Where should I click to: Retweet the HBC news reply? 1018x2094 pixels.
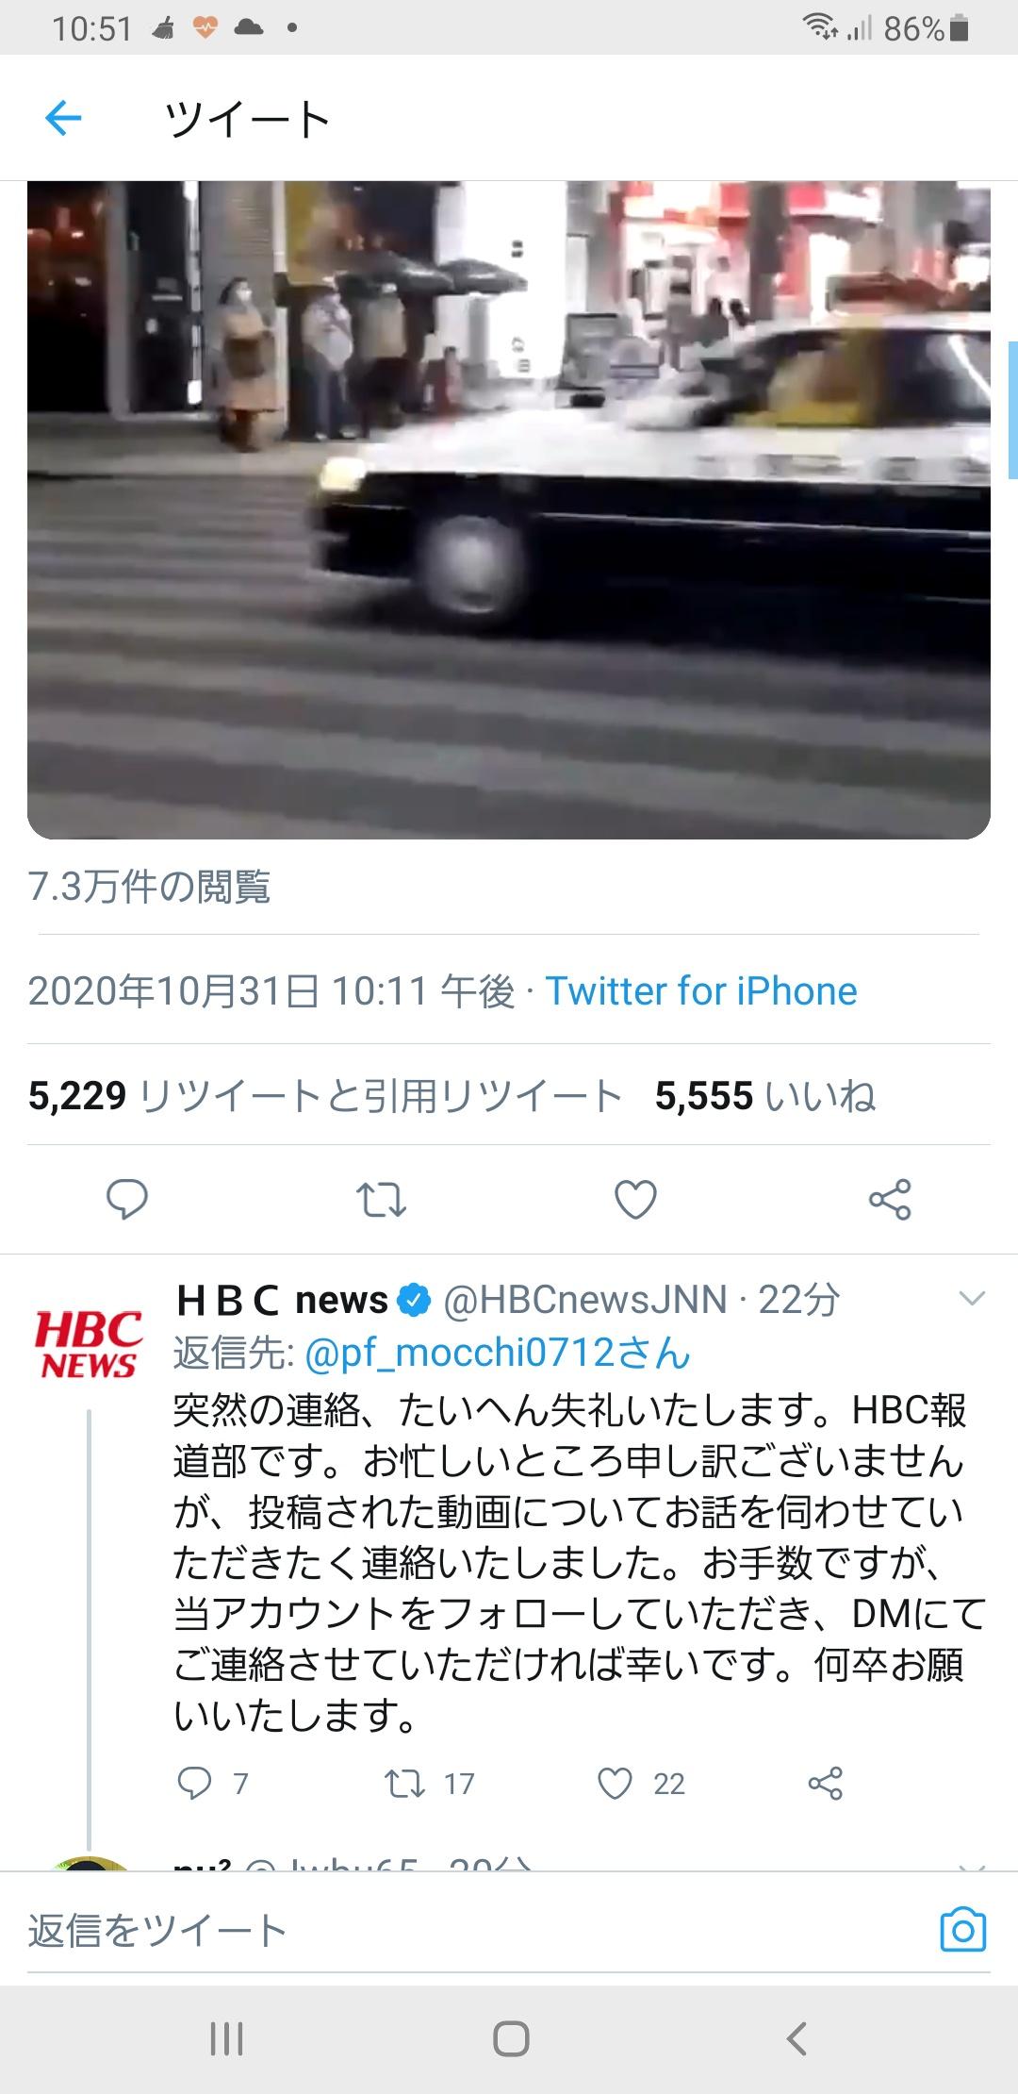(430, 1783)
